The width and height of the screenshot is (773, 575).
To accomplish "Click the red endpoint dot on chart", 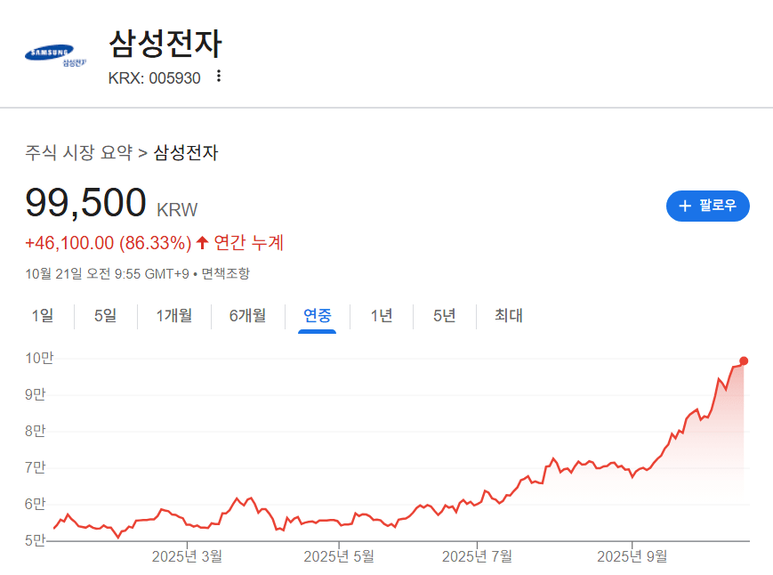I will [744, 360].
